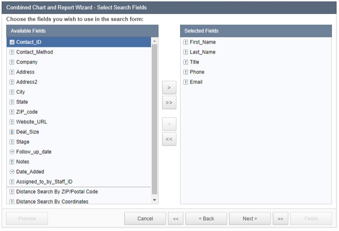This screenshot has width=339, height=231.
Task: Add selected field with single right arrow
Action: pos(169,88)
